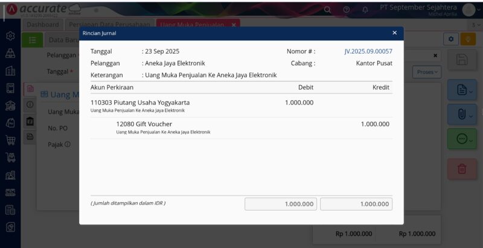Close the Uang Muka Penjualan tab
483x248 pixels.
(x=234, y=25)
